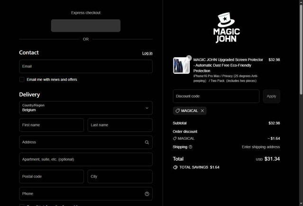303x206 pixels.
Task: Click the search icon in Address field
Action: pos(147,142)
